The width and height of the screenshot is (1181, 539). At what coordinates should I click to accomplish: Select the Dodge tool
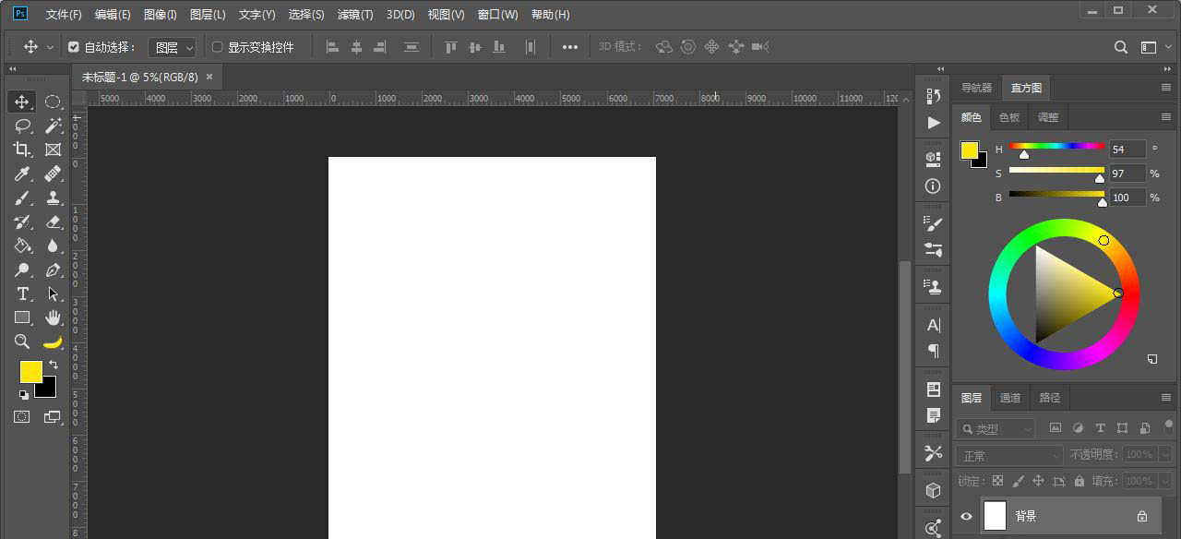[x=22, y=269]
